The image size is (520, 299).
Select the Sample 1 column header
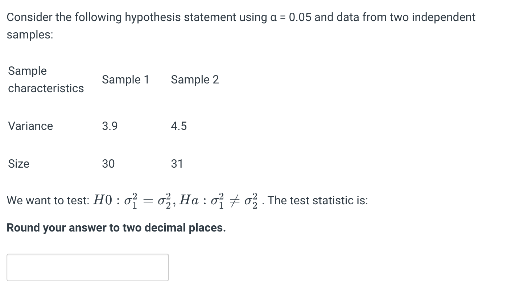click(125, 79)
